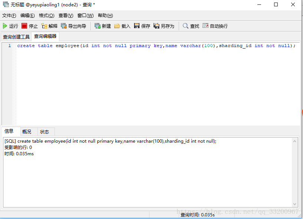Screen dimensions: 303x219
Task: Switch to Query Builder tab (查询创建工具)
Action: [16, 37]
